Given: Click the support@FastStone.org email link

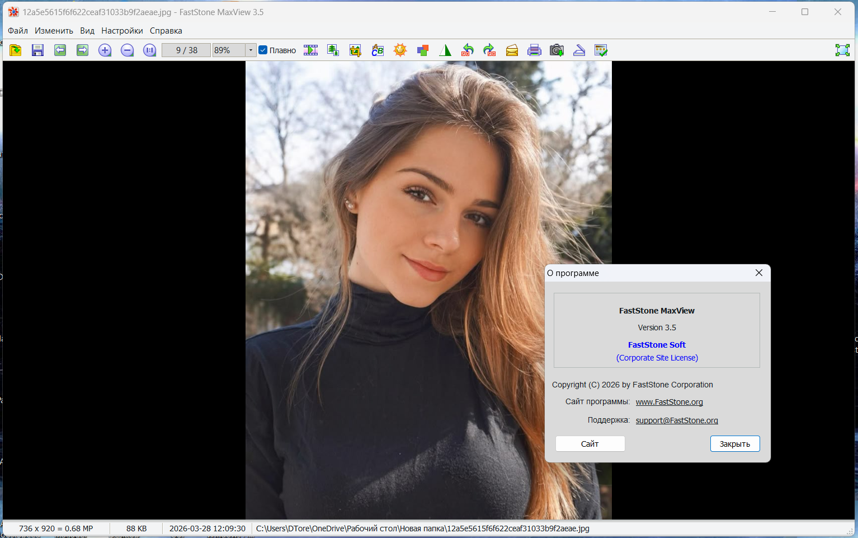Looking at the screenshot, I should (x=676, y=420).
